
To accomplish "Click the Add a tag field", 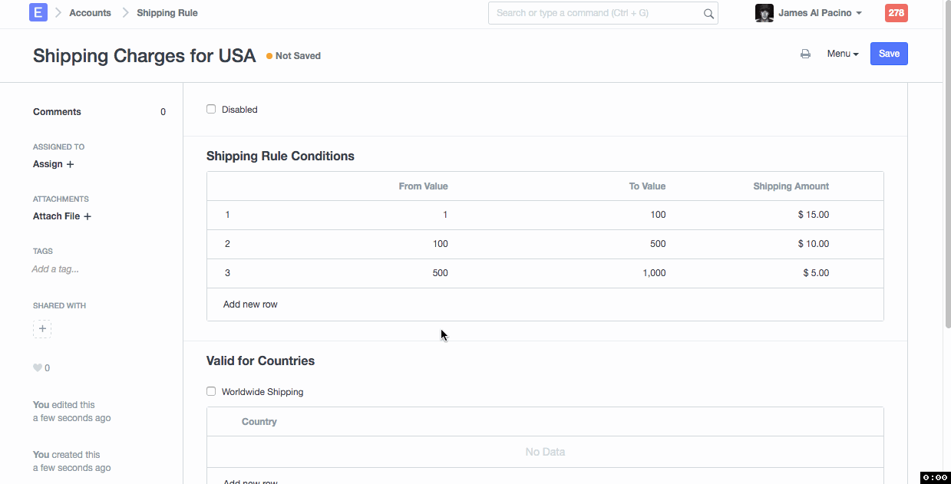I will (55, 269).
